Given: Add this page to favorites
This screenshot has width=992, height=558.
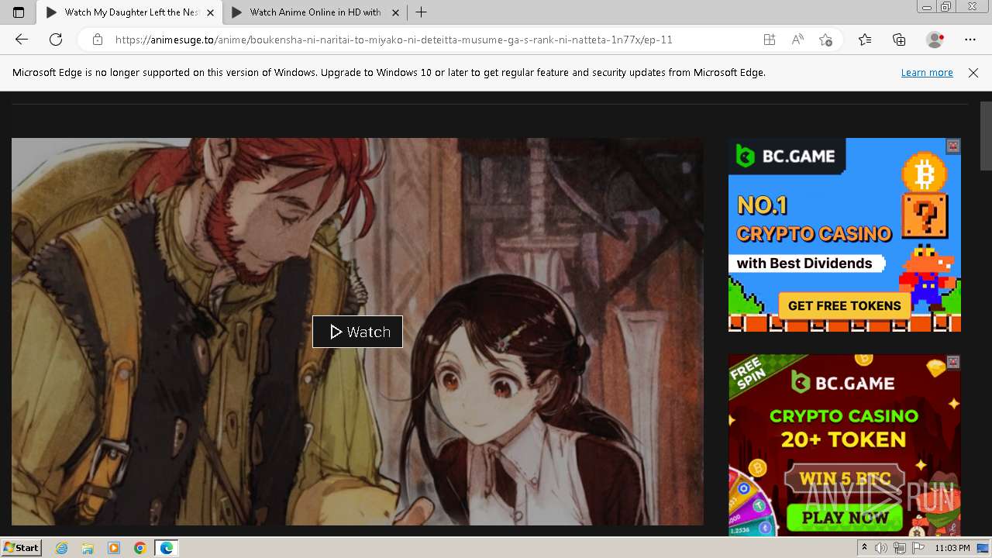Looking at the screenshot, I should click(x=825, y=40).
